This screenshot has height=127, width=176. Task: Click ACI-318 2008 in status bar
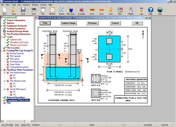pyautogui.click(x=7, y=125)
